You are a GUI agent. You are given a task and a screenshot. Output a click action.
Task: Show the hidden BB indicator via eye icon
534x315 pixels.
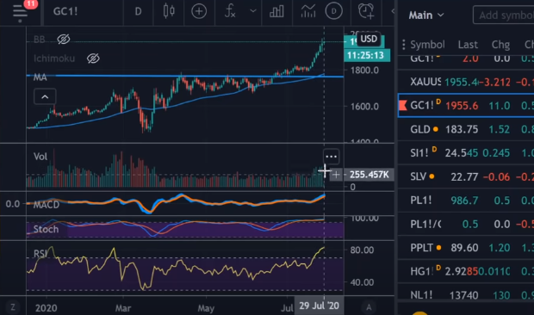coord(64,40)
